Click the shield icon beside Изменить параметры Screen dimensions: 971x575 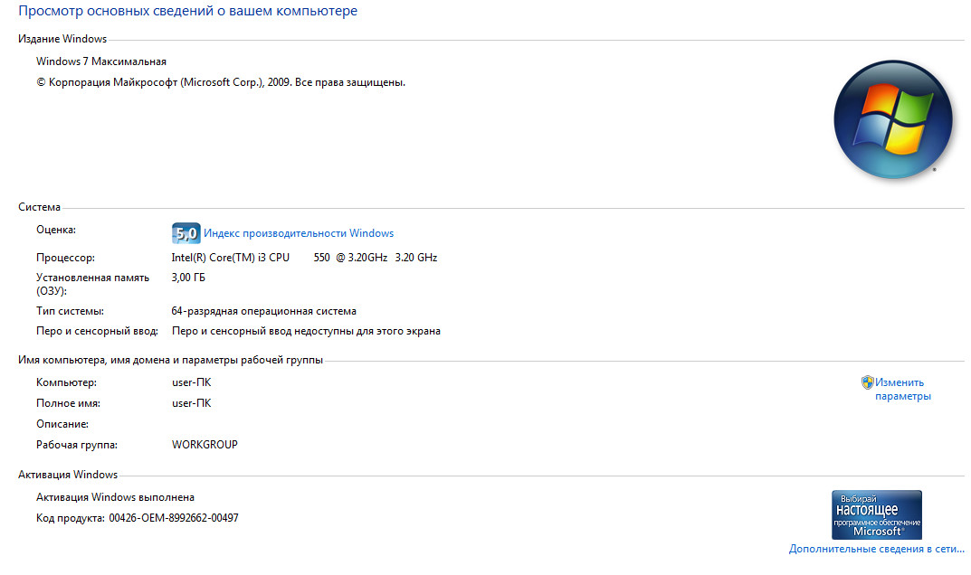[867, 382]
